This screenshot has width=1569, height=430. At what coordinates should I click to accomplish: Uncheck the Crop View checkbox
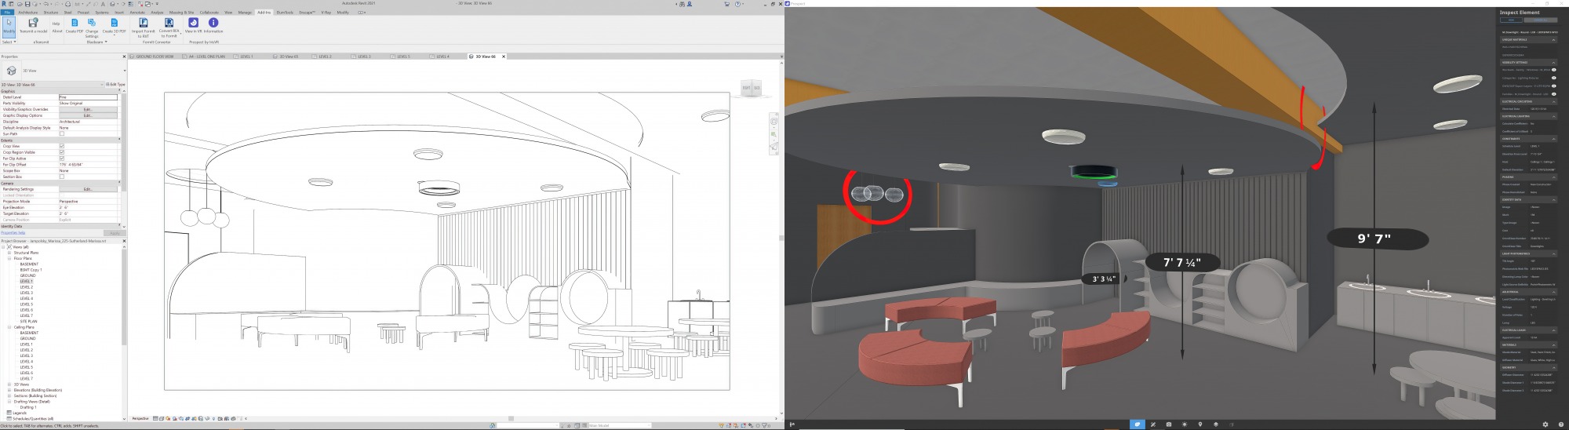click(x=62, y=146)
